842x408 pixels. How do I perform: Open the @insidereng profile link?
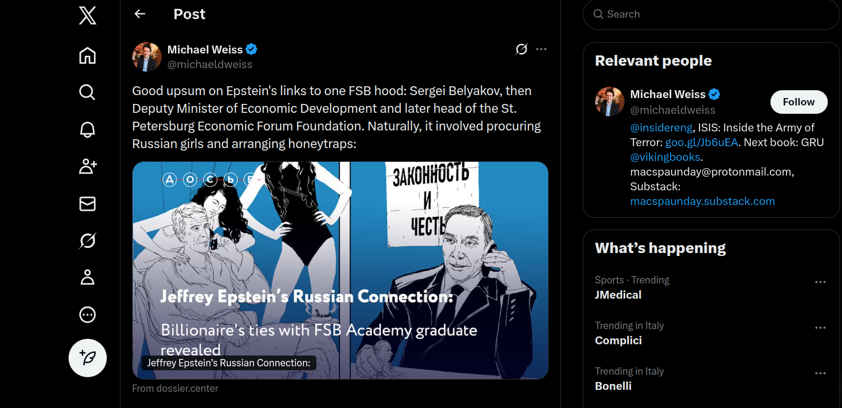pos(661,127)
